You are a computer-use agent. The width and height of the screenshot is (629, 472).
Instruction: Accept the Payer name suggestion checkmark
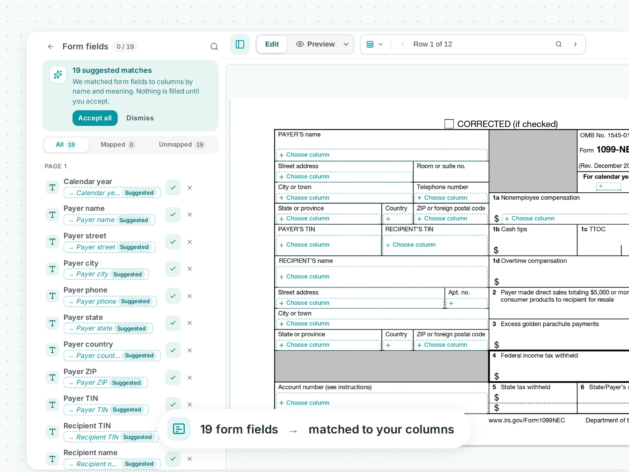173,214
